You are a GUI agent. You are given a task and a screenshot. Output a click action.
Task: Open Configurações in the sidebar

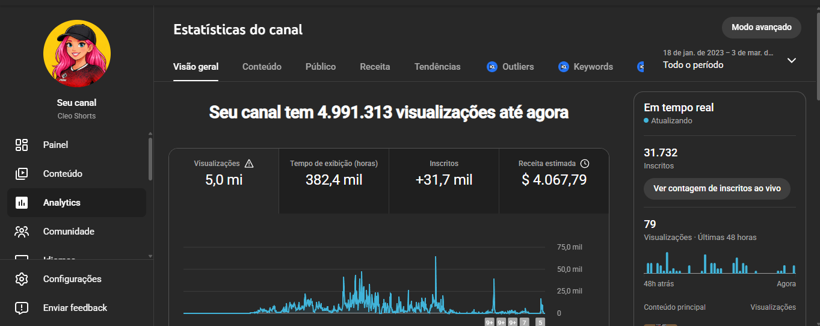(x=76, y=279)
